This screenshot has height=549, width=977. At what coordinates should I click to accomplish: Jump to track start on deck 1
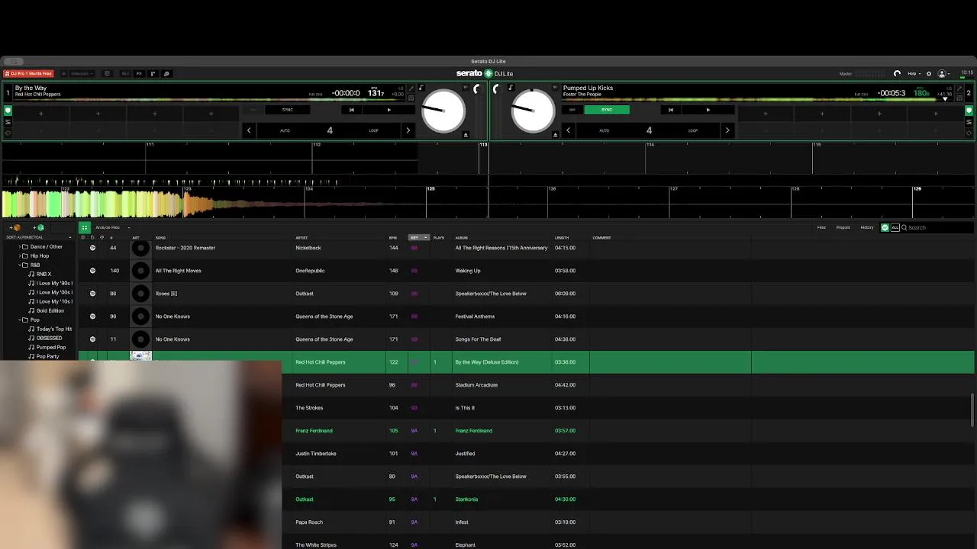coord(352,110)
